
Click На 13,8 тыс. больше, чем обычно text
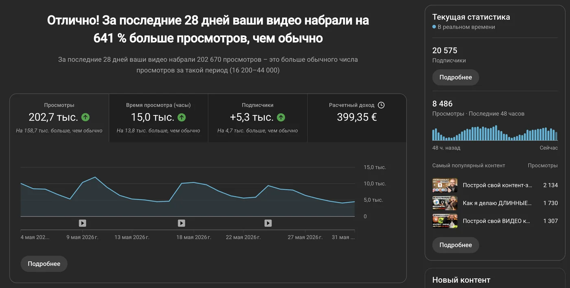[x=158, y=131]
